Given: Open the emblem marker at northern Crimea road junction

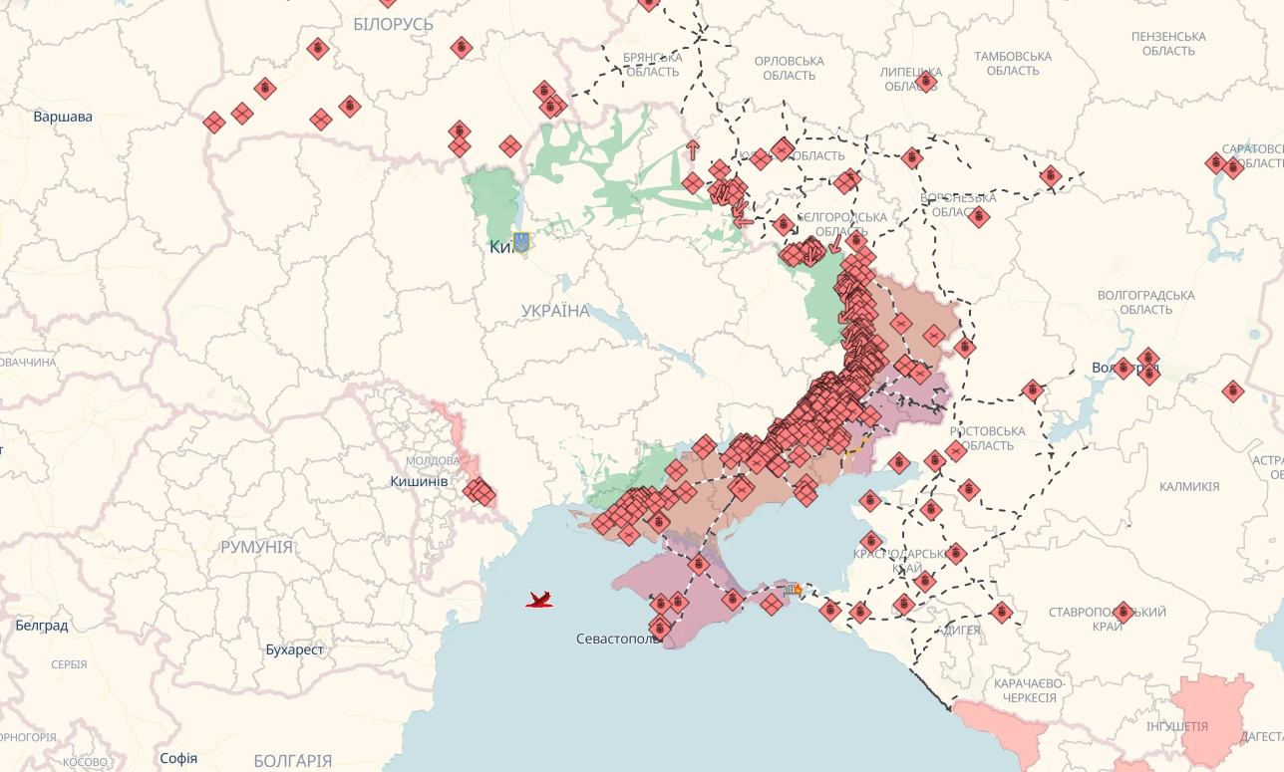Looking at the screenshot, I should (x=699, y=564).
